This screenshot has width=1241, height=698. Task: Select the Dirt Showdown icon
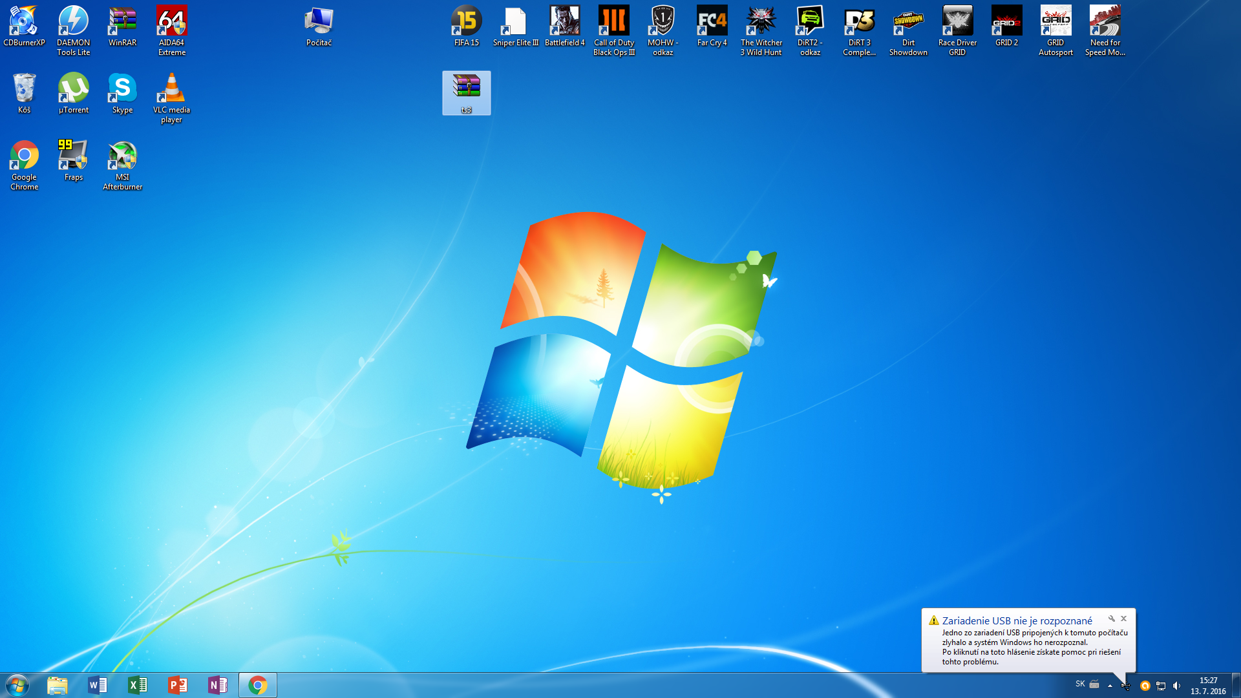coord(908,31)
